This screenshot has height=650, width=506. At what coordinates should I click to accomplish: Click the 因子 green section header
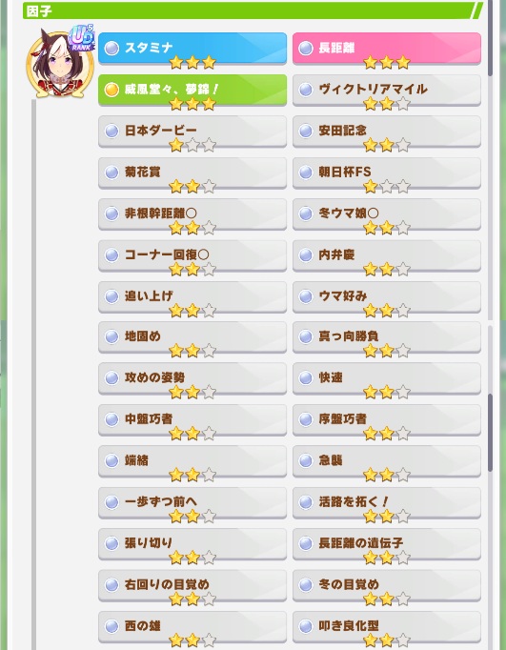click(253, 10)
